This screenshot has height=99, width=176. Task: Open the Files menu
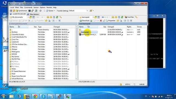21,7
